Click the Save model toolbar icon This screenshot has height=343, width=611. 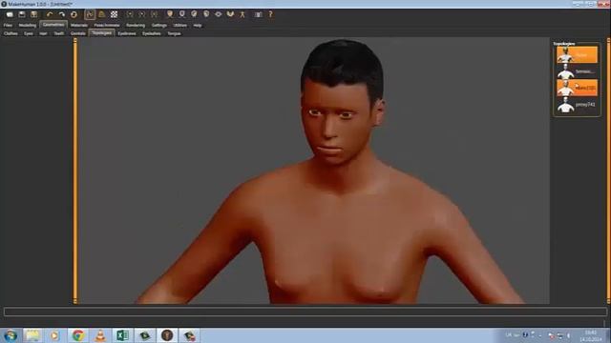click(22, 14)
